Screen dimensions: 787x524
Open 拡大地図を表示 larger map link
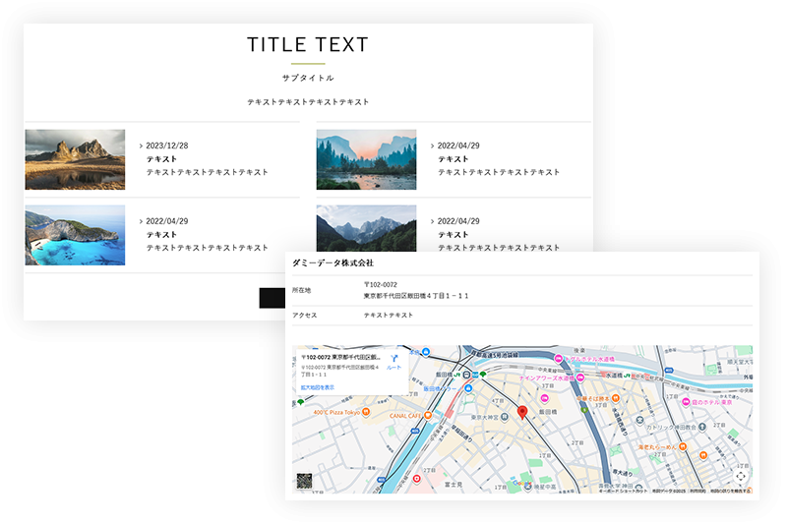(x=318, y=387)
